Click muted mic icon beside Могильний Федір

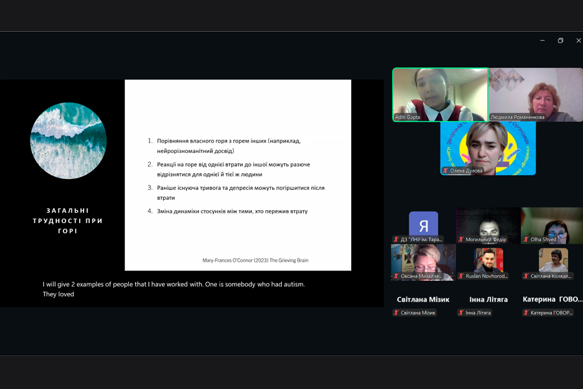461,239
